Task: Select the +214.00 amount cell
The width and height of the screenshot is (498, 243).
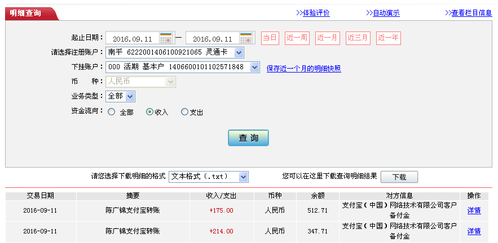Action: (x=222, y=231)
